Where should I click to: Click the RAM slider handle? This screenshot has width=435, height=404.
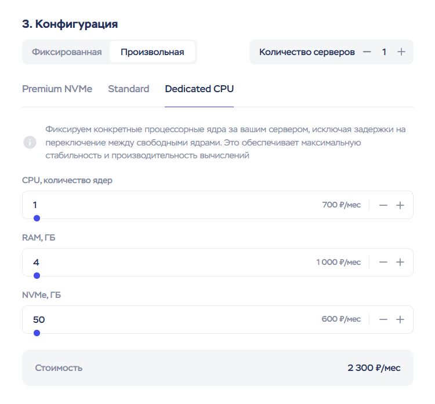37,276
